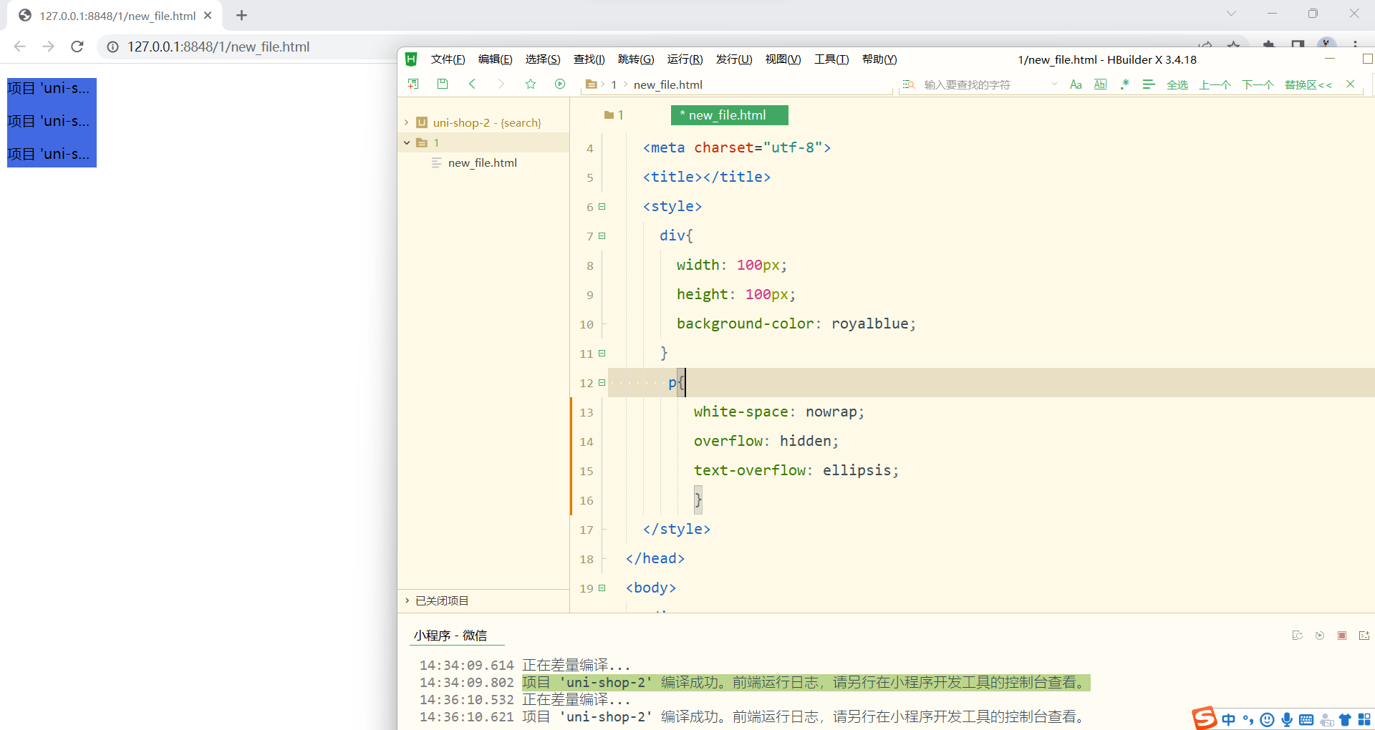Toggle regular expression search option
1375x730 pixels.
point(1125,84)
